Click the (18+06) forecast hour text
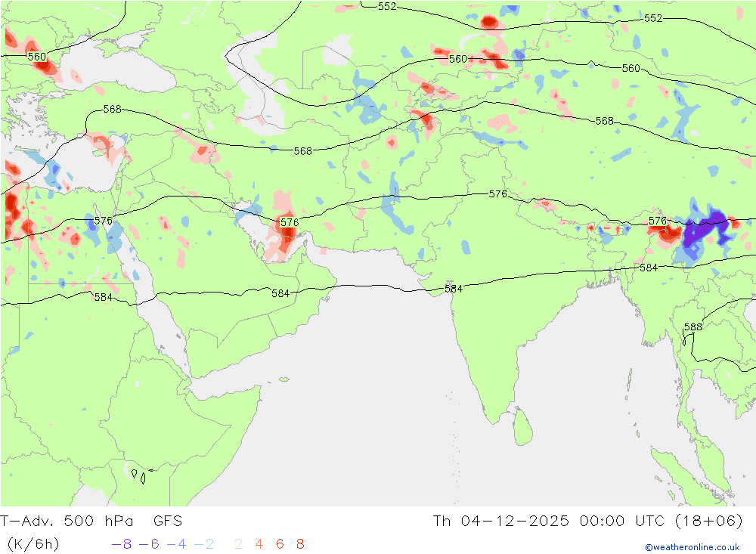 pyautogui.click(x=709, y=522)
